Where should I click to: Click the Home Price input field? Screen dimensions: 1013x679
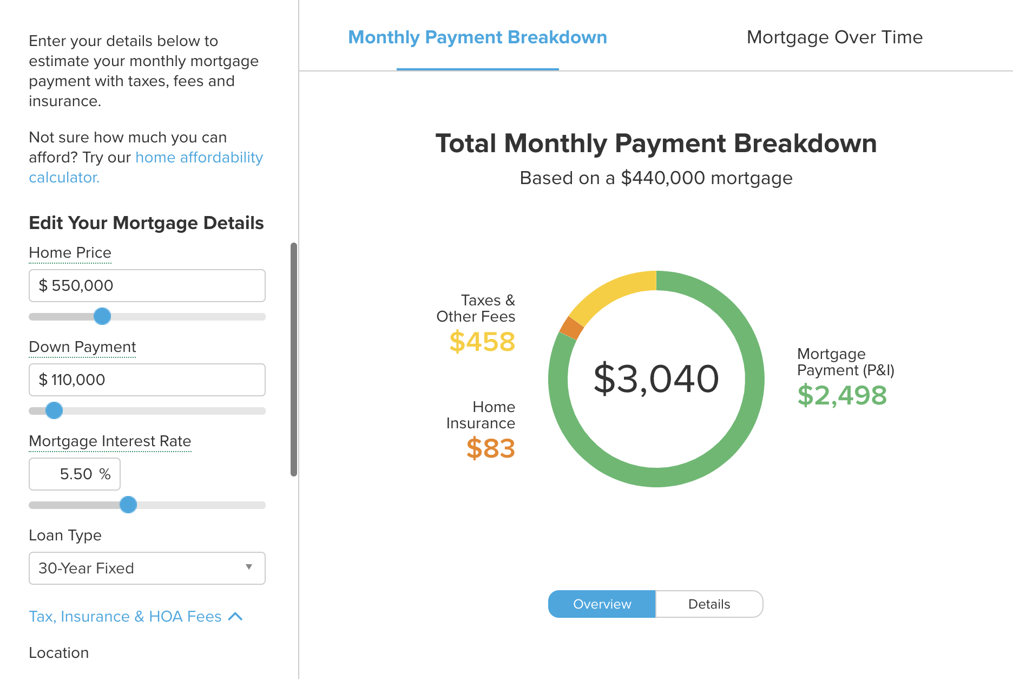pyautogui.click(x=147, y=285)
